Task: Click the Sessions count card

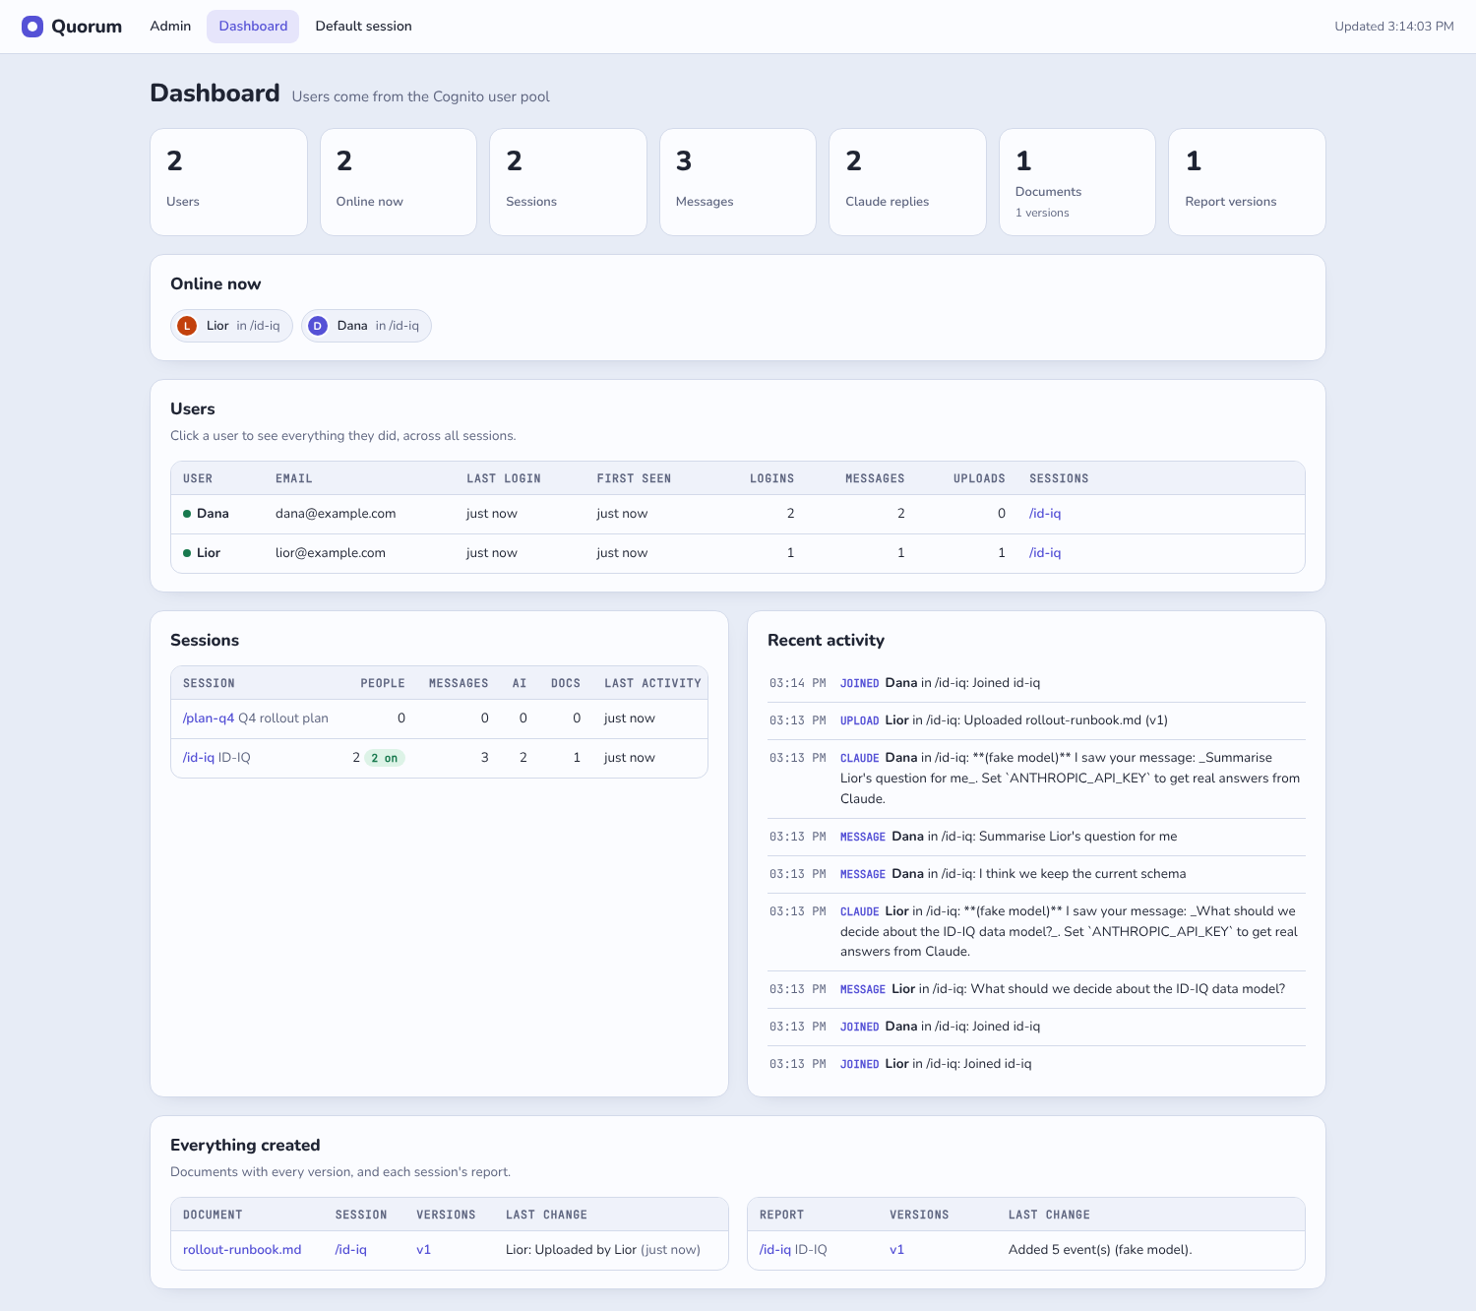Action: (568, 182)
